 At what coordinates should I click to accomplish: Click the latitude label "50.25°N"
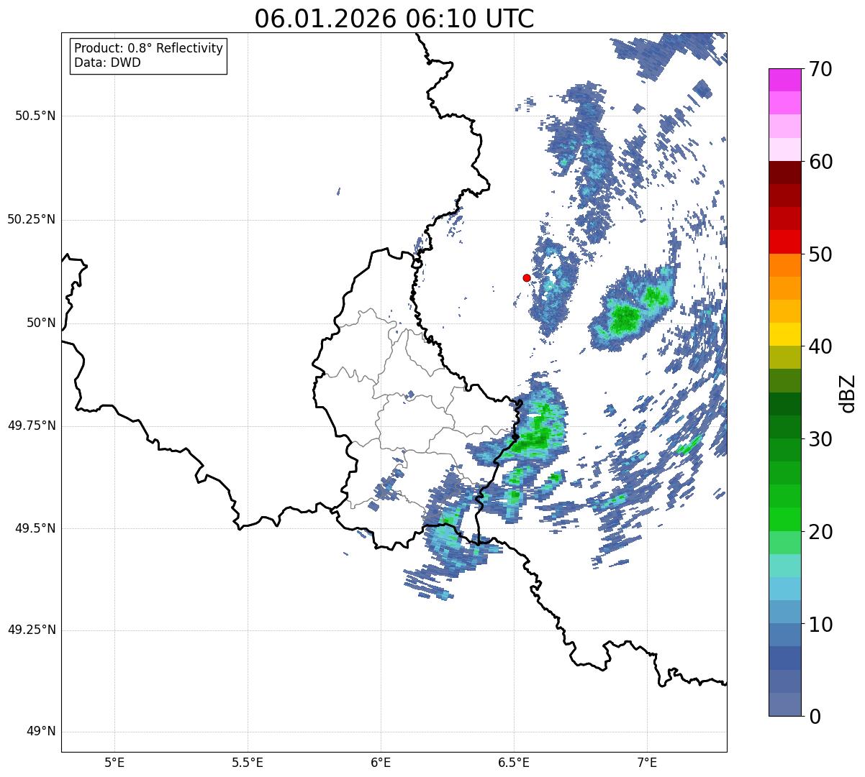tap(31, 219)
